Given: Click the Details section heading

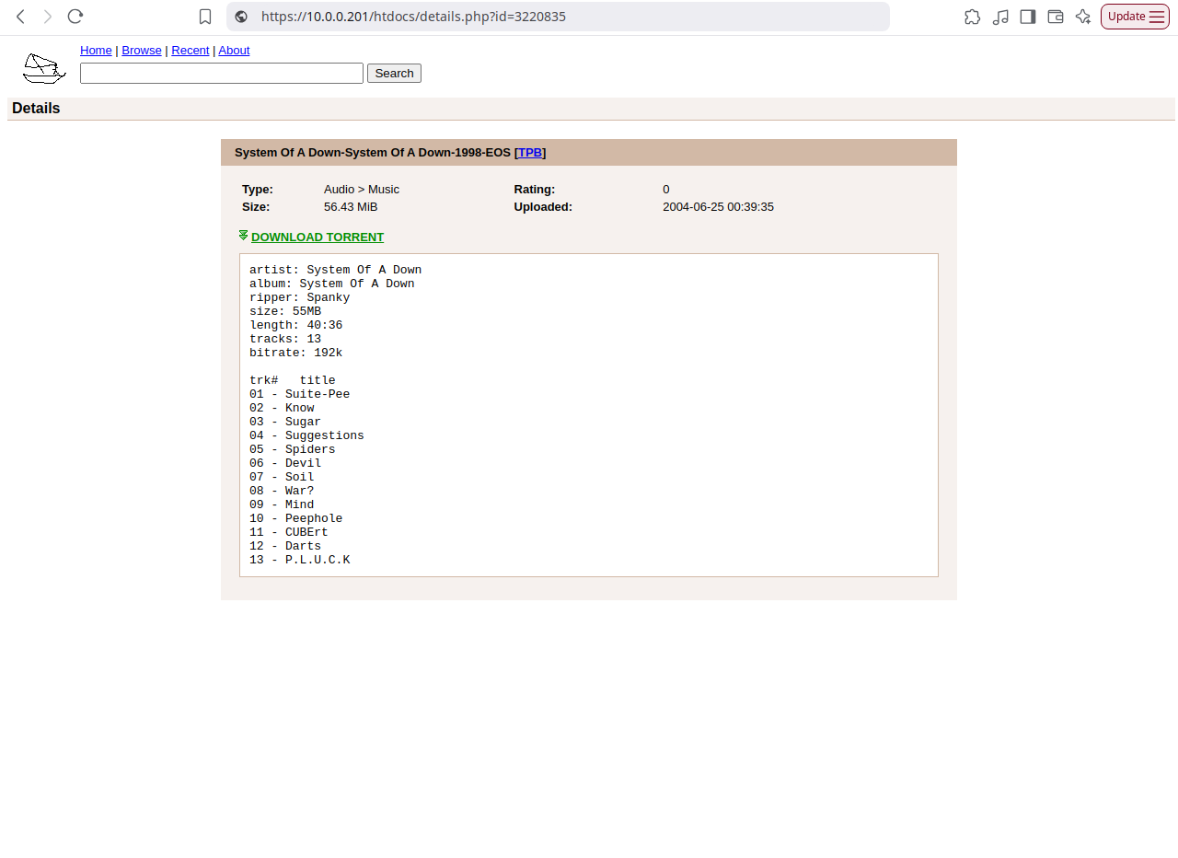Looking at the screenshot, I should (36, 108).
